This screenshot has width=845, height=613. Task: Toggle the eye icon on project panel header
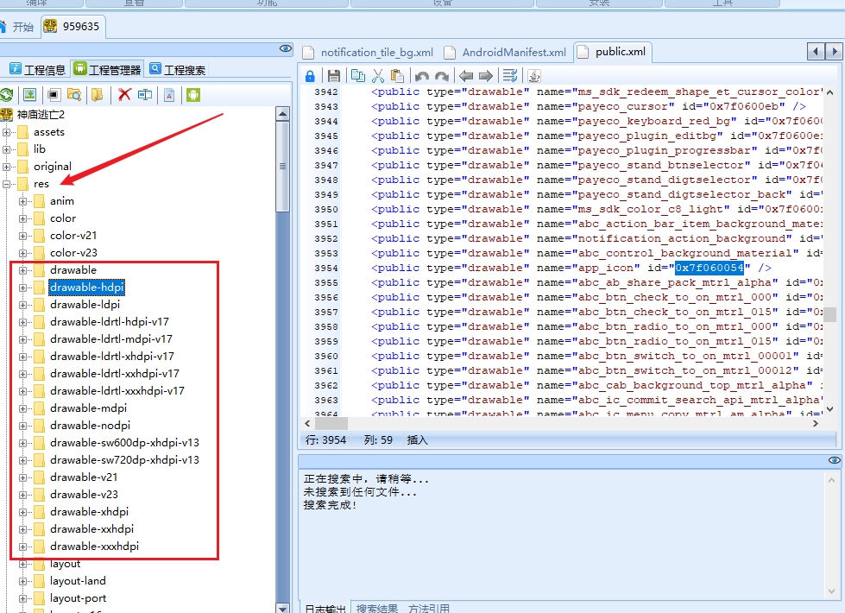point(286,49)
